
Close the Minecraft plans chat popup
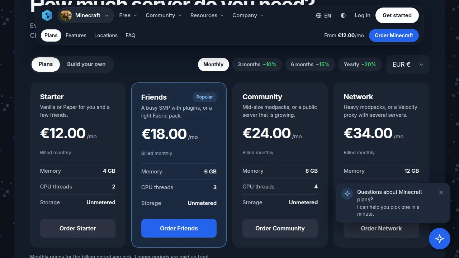click(x=441, y=192)
